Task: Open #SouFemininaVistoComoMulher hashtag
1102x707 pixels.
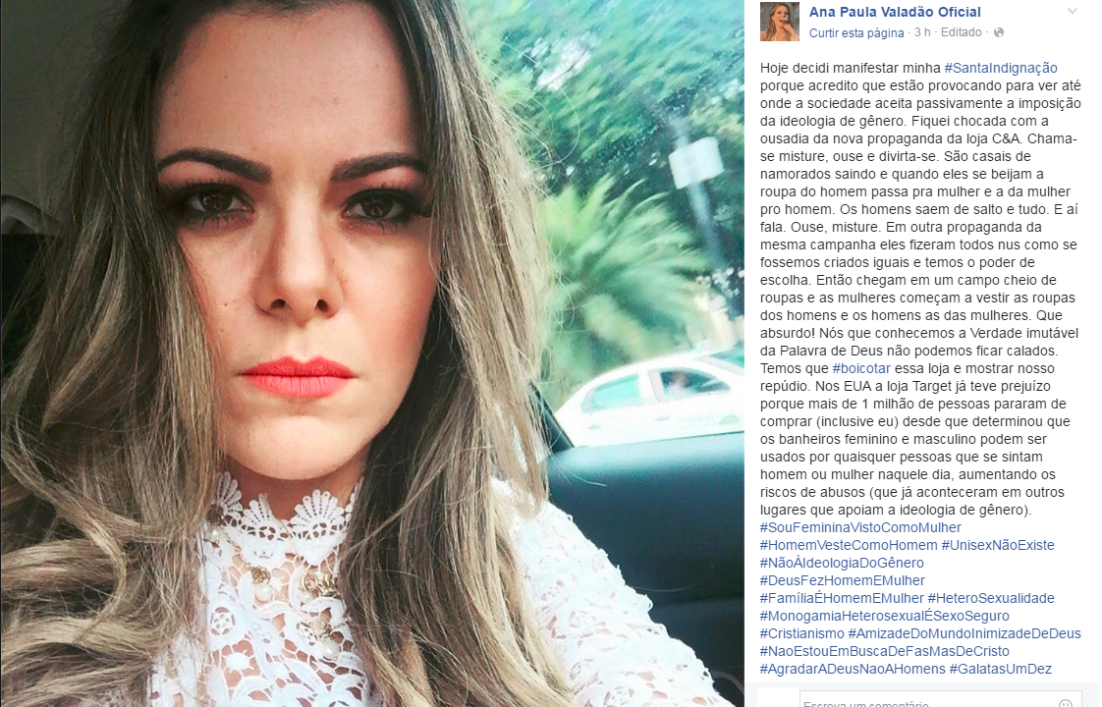Action: (x=860, y=527)
